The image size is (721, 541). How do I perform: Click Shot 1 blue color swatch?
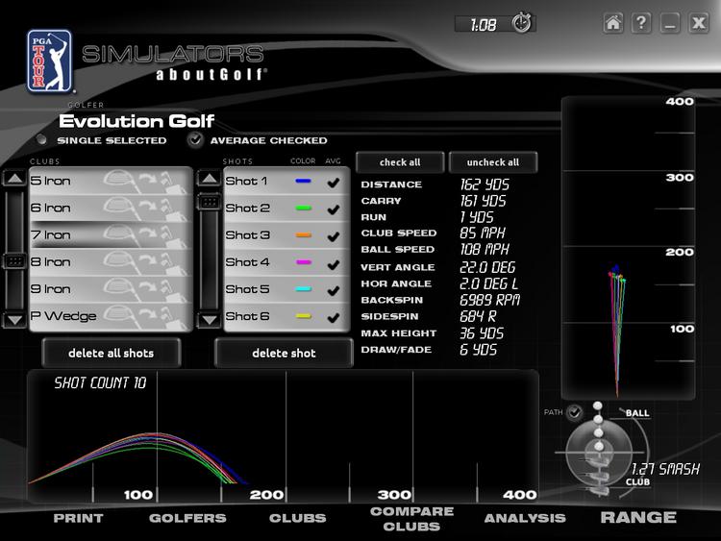[303, 181]
